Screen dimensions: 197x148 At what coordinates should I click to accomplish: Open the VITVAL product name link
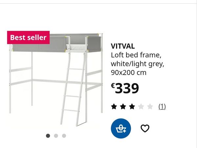pyautogui.click(x=123, y=46)
